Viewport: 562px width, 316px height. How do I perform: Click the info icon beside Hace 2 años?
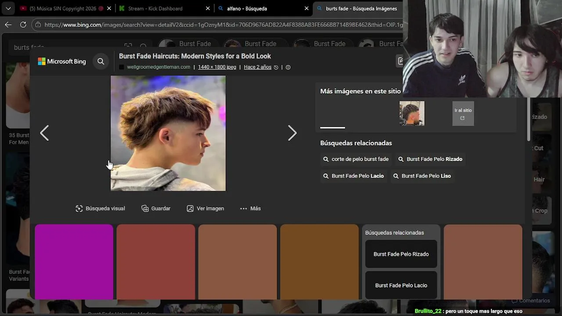tap(288, 67)
